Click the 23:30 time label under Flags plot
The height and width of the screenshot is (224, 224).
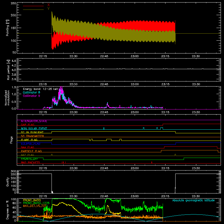pos(196,168)
